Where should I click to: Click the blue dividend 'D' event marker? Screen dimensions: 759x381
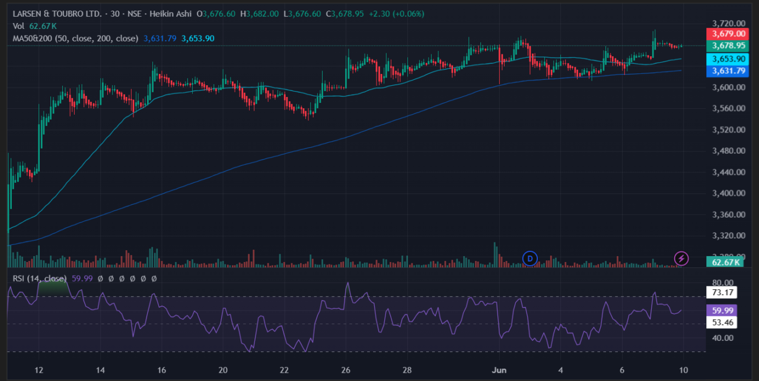tap(529, 258)
